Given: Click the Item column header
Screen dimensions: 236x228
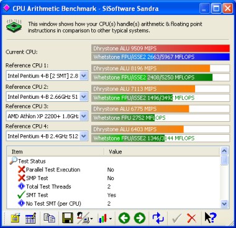Looking at the screenshot, I should click(x=55, y=152).
